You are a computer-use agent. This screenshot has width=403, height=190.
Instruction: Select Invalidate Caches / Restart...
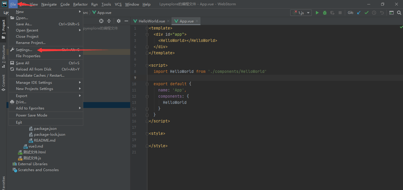[x=46, y=76]
